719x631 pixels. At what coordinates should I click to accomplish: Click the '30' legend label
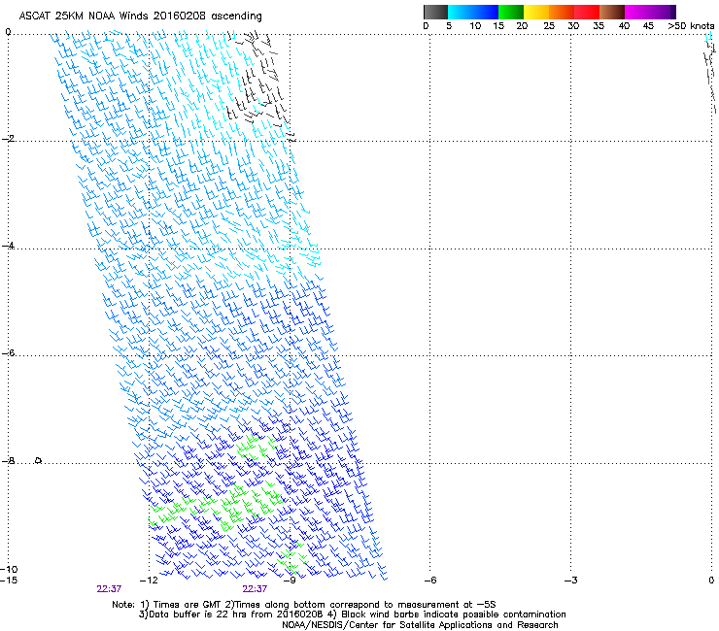click(x=573, y=26)
